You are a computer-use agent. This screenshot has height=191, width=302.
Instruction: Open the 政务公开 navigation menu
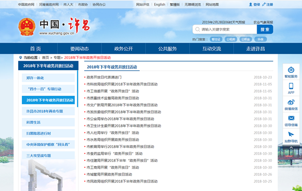(124, 49)
